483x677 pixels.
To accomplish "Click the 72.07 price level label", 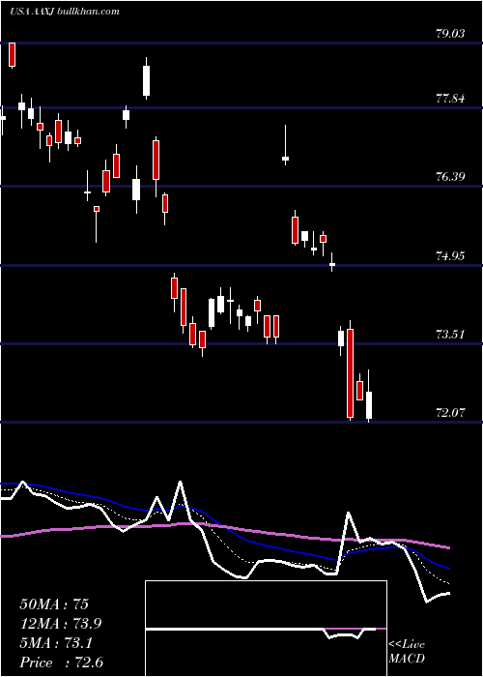I will coord(450,413).
